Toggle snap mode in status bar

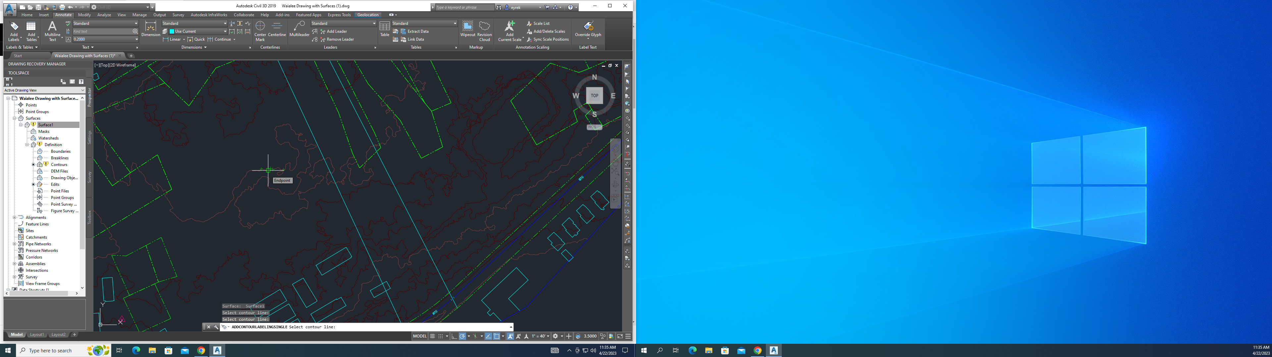[441, 336]
